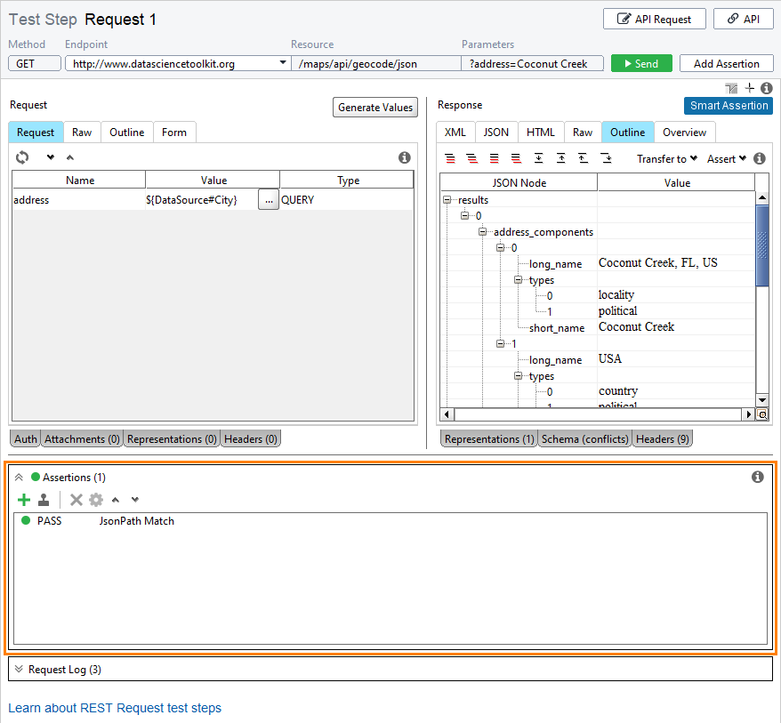Switch to the Form tab in Request

(174, 133)
